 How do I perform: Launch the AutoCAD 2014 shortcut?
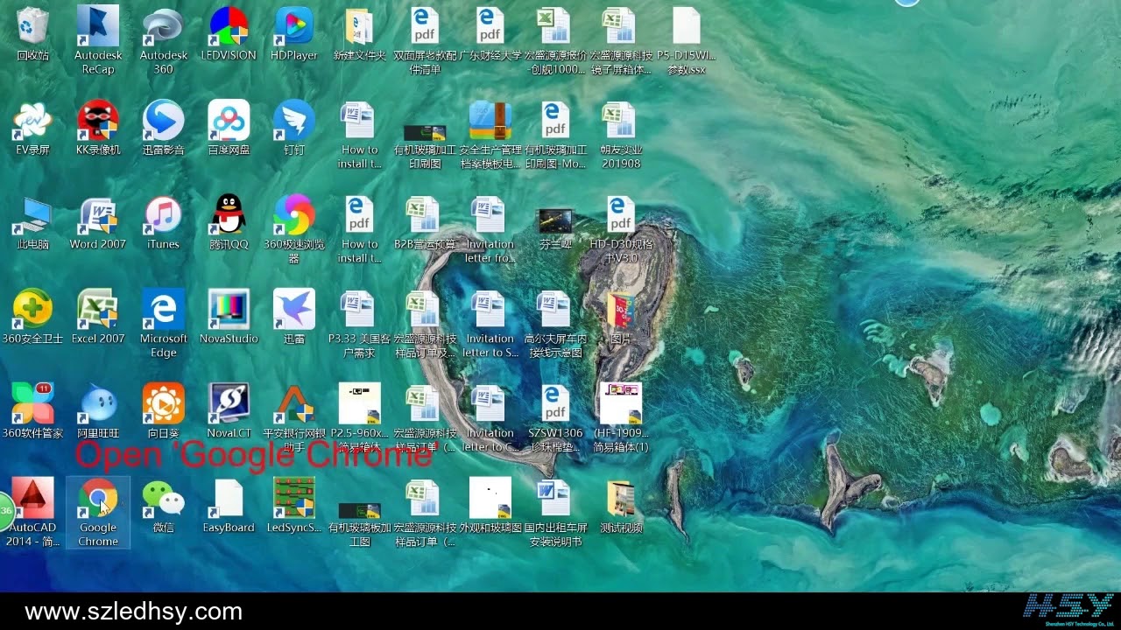pos(32,513)
